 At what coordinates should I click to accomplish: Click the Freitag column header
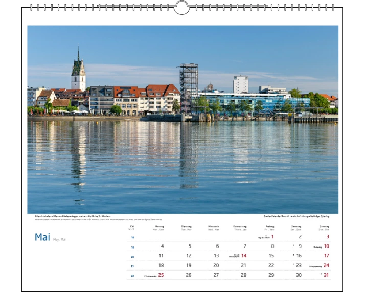pos(269,227)
